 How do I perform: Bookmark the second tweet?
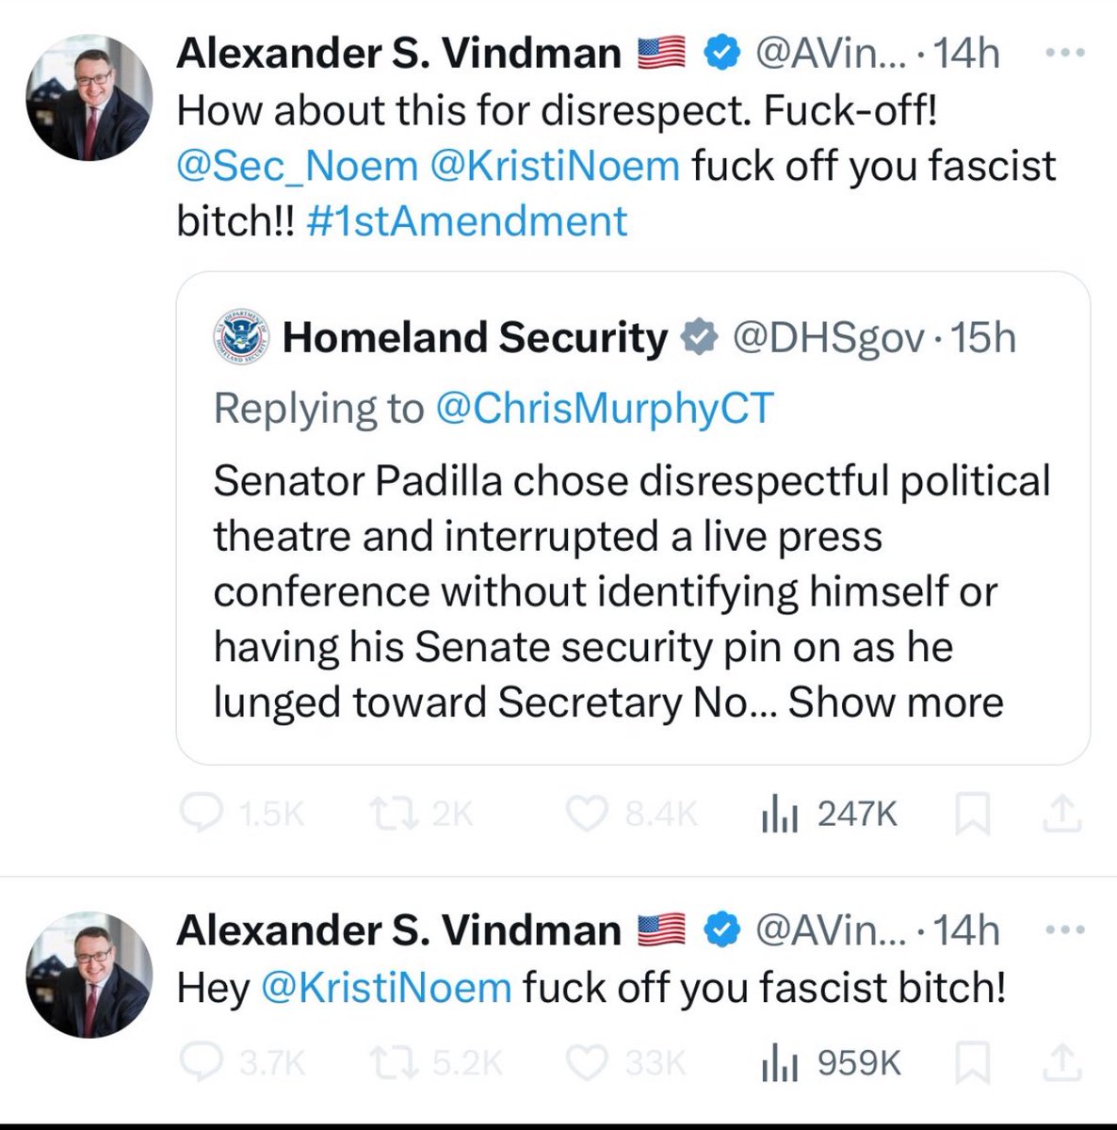pos(972,1064)
